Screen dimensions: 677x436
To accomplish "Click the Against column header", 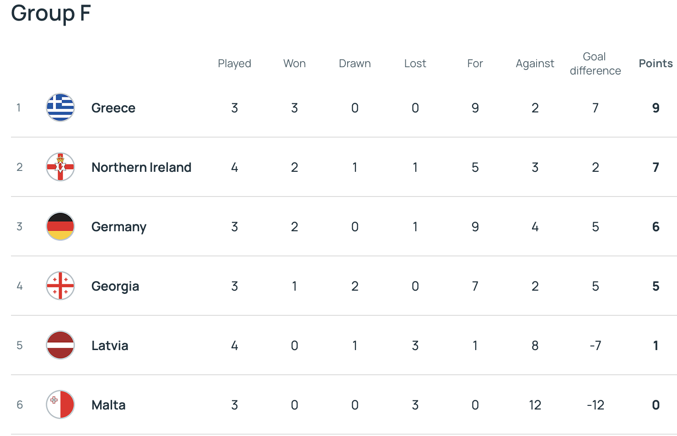I will 535,64.
